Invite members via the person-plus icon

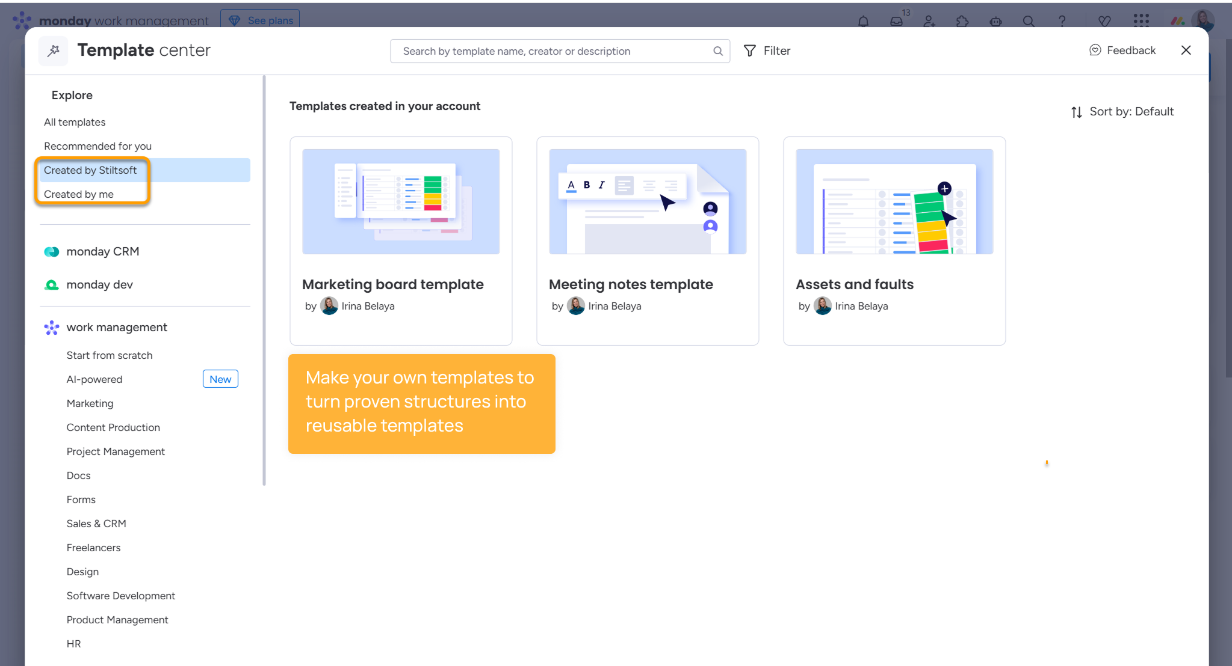pyautogui.click(x=929, y=20)
